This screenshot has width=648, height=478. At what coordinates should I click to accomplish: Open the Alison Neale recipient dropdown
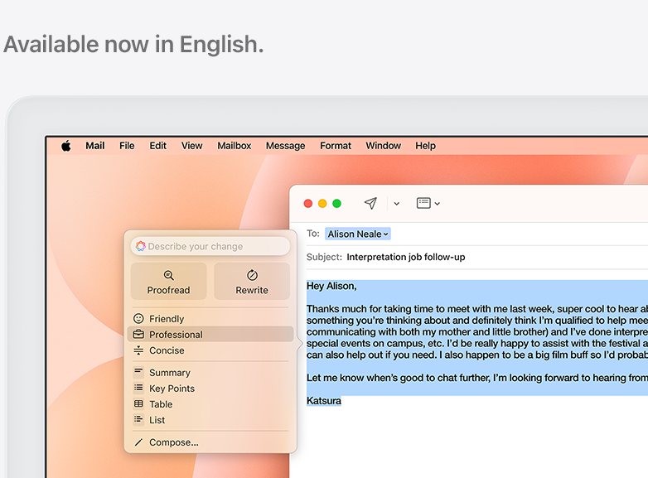coord(357,234)
